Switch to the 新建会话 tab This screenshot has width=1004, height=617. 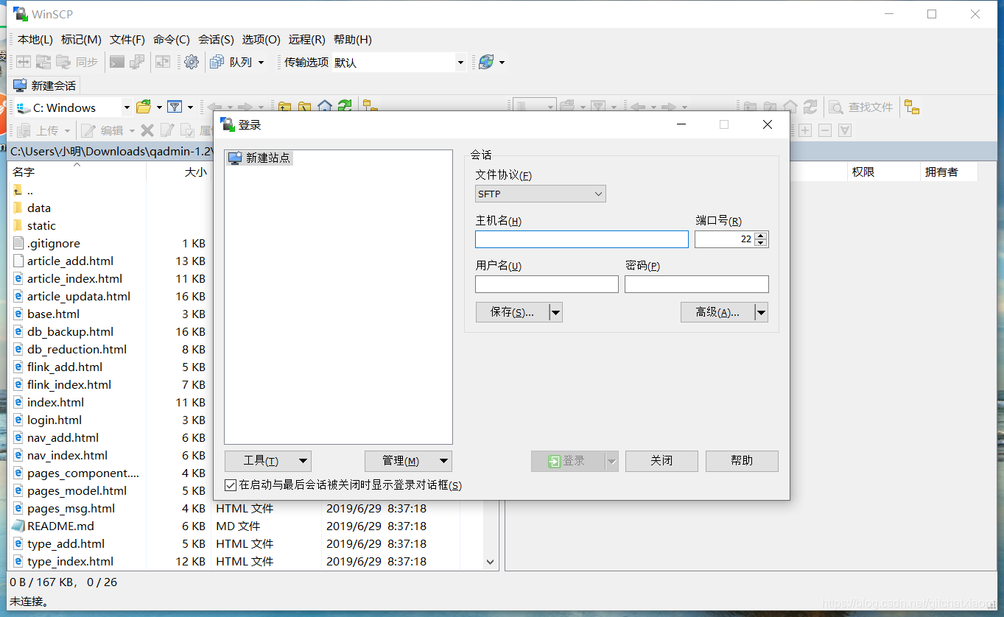[x=45, y=85]
